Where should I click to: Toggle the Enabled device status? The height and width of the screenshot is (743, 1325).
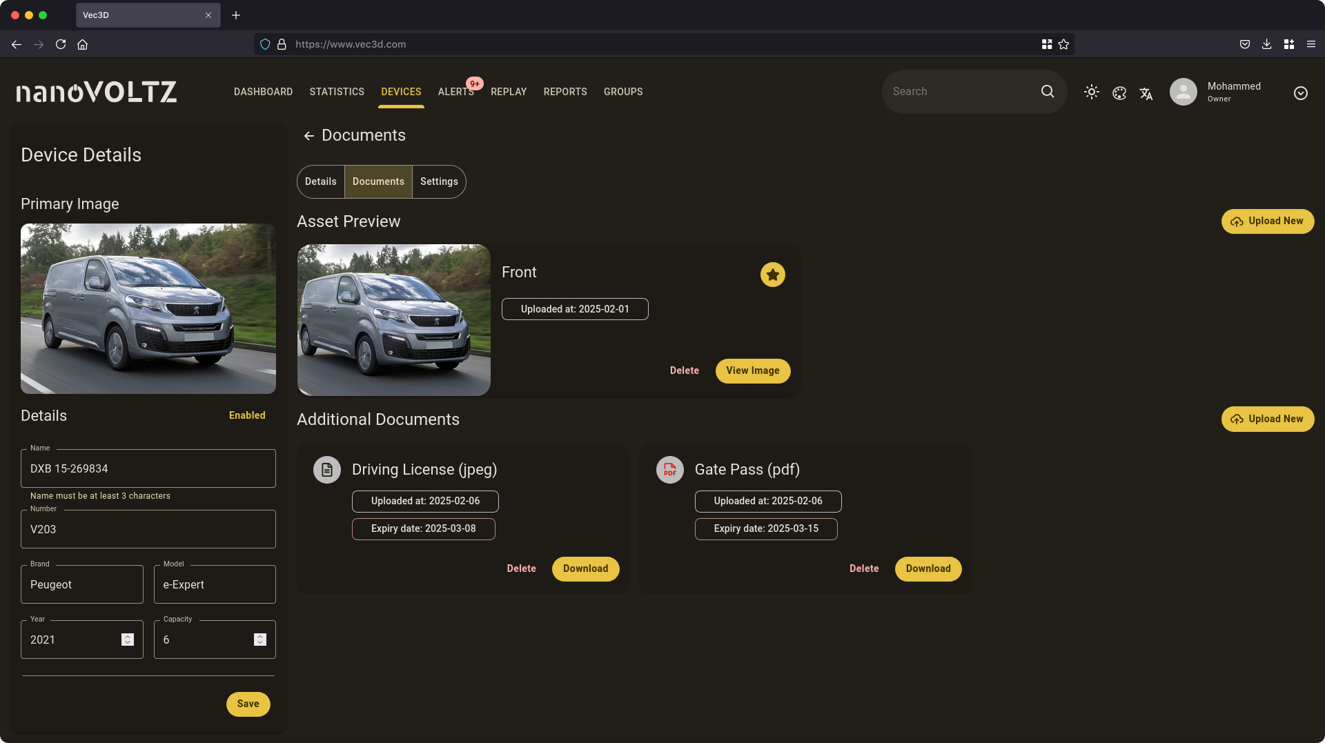pyautogui.click(x=247, y=415)
